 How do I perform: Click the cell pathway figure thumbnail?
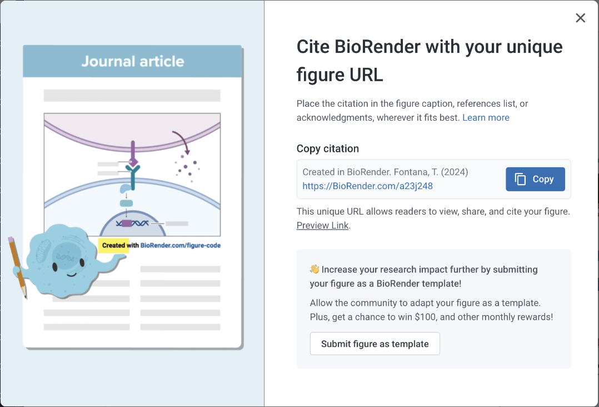coord(132,175)
